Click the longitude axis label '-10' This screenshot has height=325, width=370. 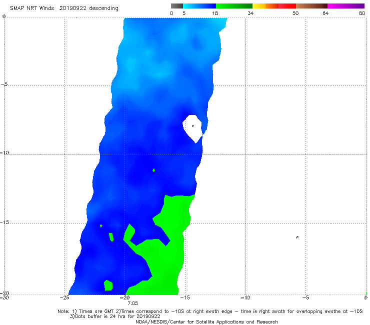coord(245,297)
